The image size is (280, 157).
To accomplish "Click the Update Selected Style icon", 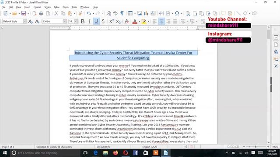I will (x=30, y=21).
